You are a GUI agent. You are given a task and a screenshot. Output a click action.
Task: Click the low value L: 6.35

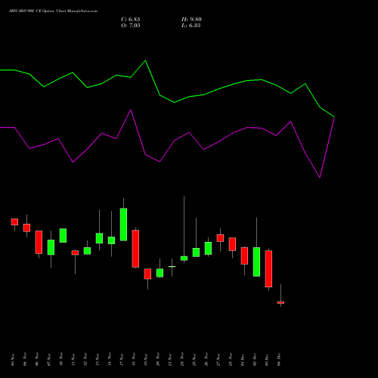(x=191, y=26)
